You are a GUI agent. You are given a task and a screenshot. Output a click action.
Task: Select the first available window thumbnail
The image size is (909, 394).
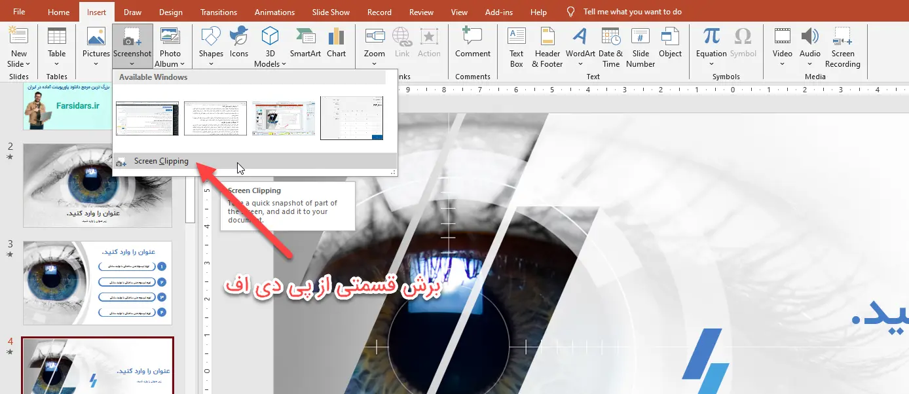pyautogui.click(x=147, y=118)
